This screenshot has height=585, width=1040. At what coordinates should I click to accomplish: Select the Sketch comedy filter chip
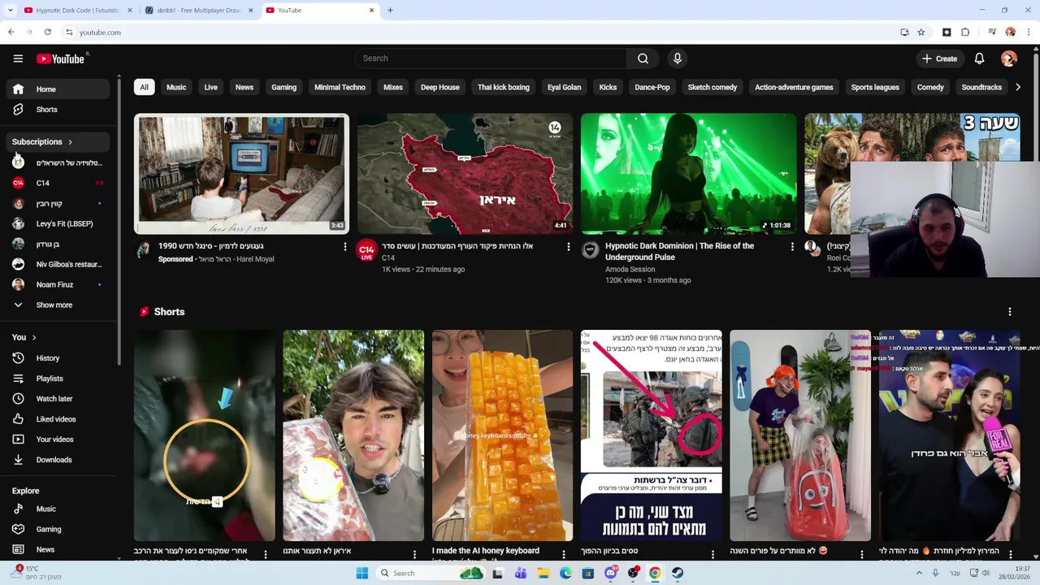coord(713,87)
